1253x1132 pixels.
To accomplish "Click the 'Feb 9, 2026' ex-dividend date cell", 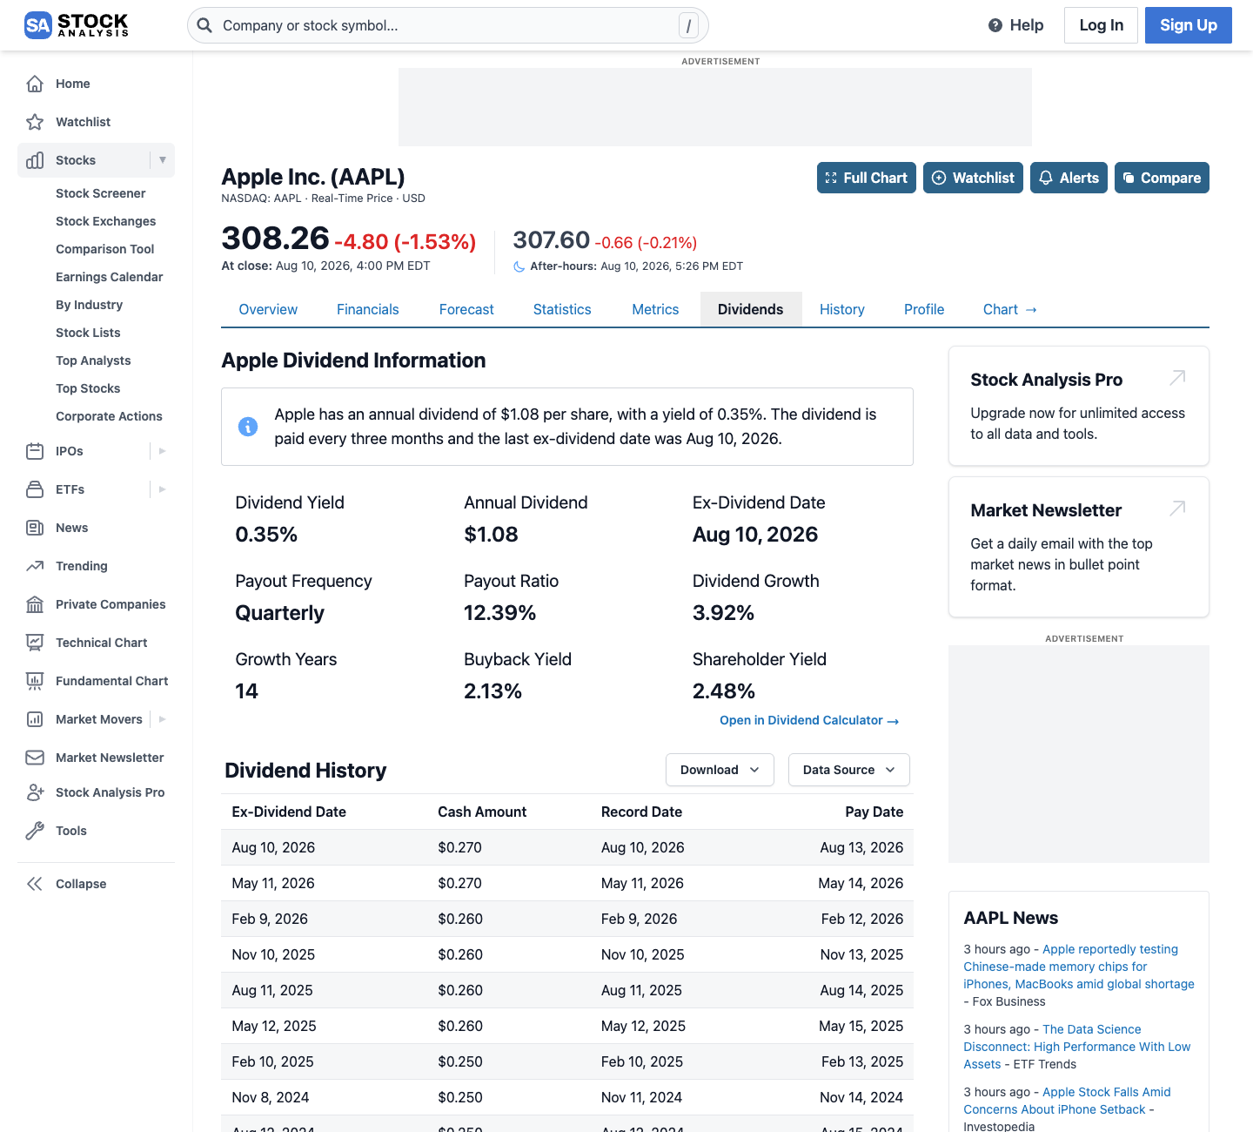I will point(270,919).
